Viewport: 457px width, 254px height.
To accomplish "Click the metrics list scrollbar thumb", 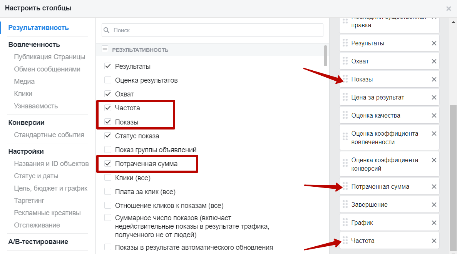I will (325, 56).
